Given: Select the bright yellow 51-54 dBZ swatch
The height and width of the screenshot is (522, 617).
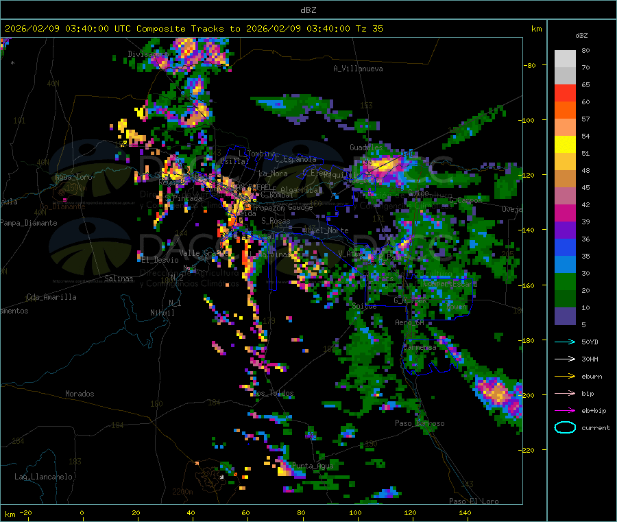Looking at the screenshot, I should click(565, 145).
